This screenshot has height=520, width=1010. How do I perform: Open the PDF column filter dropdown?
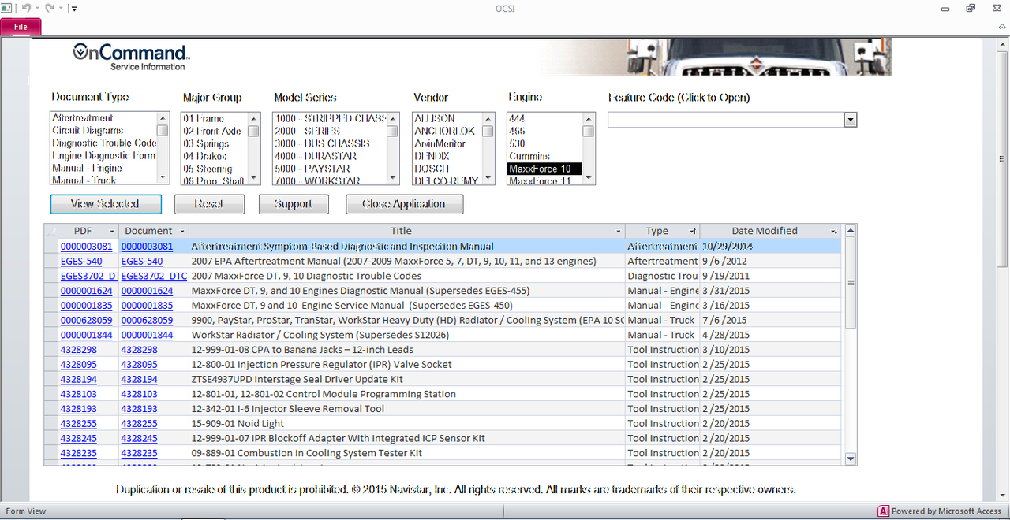[x=113, y=232]
